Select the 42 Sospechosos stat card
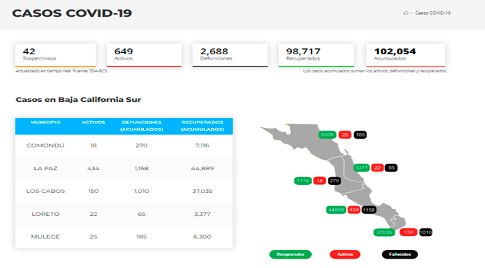This screenshot has width=485, height=268. coord(56,55)
